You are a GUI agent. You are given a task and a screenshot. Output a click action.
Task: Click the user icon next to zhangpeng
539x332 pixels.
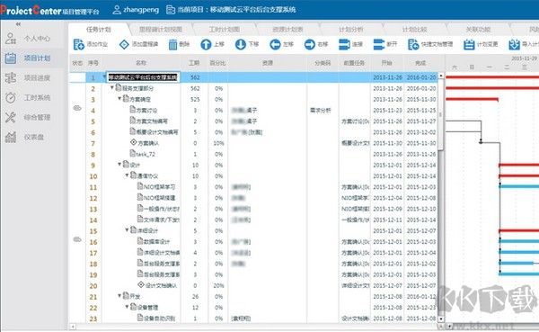point(117,10)
